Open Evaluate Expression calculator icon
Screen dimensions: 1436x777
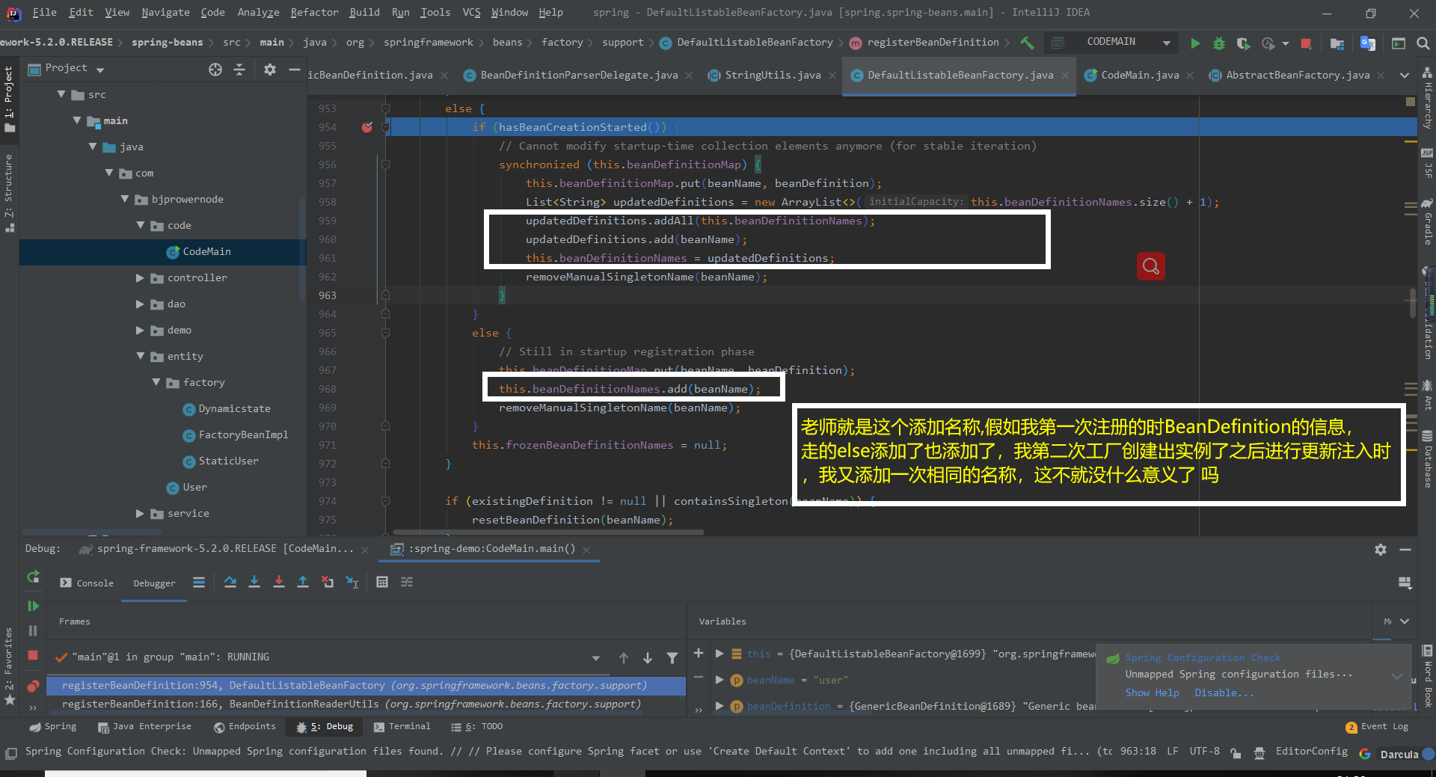382,582
